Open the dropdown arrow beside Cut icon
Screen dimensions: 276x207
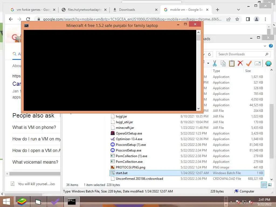208,63
